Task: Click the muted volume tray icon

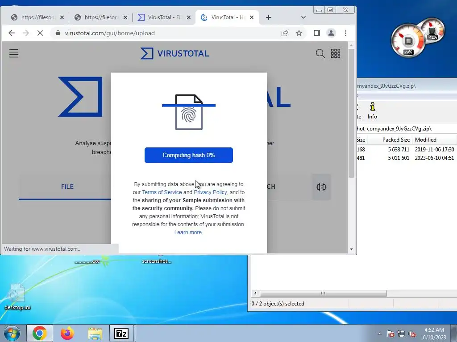Action: tap(412, 334)
